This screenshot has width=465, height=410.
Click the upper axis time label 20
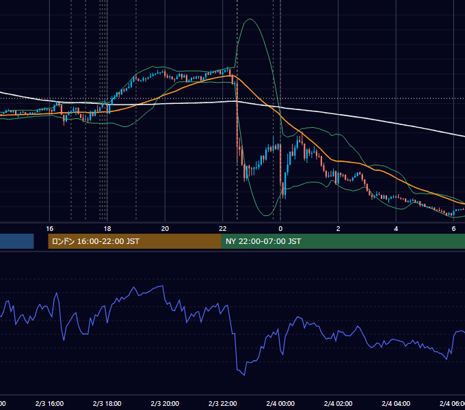pyautogui.click(x=165, y=228)
